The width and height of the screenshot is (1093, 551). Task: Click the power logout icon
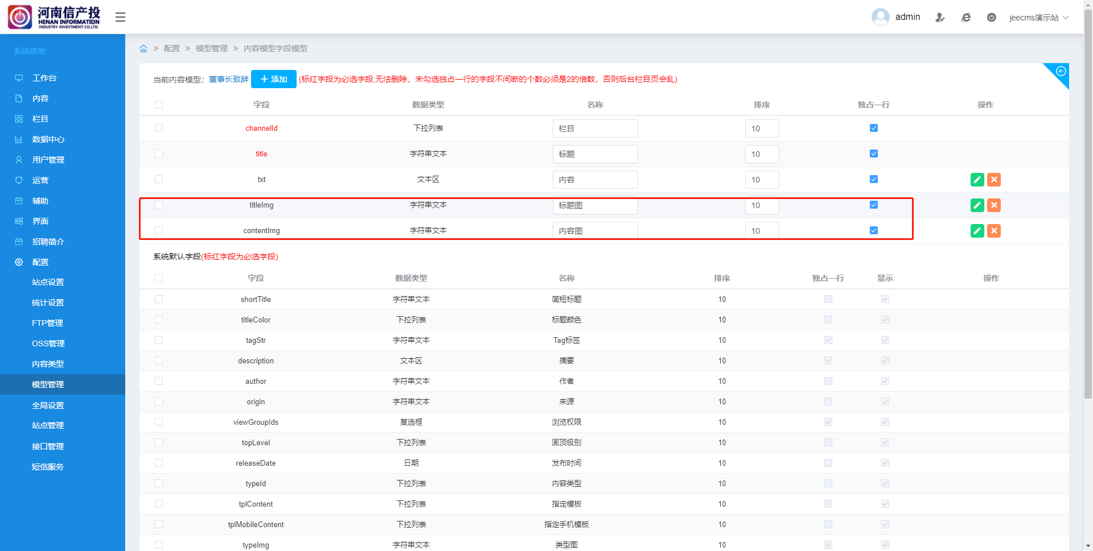[x=992, y=18]
